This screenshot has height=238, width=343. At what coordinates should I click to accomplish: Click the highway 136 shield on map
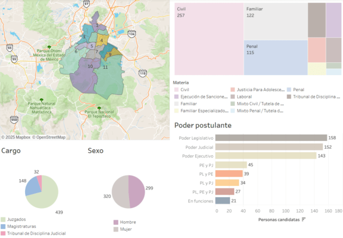tap(132, 34)
